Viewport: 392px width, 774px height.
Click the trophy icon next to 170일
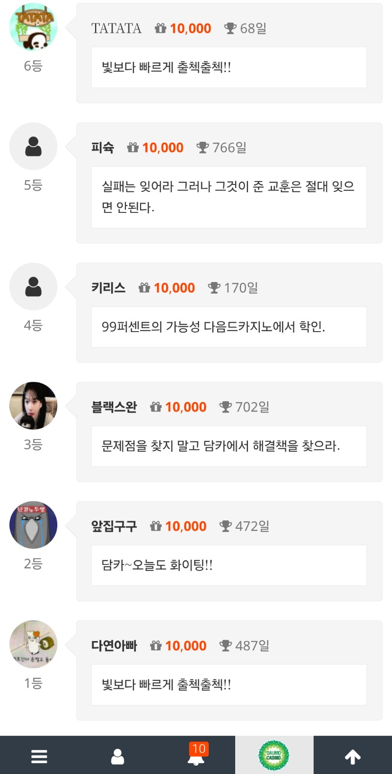tap(214, 288)
